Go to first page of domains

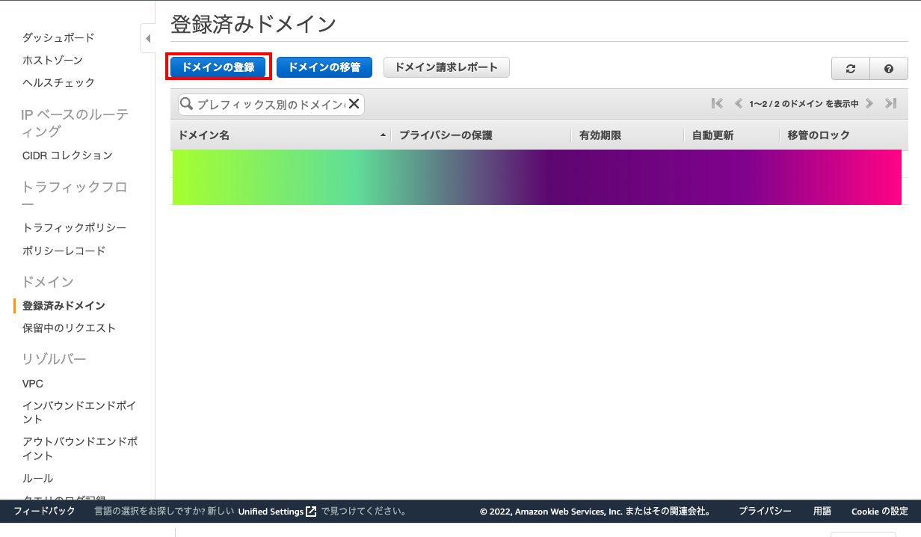point(718,104)
